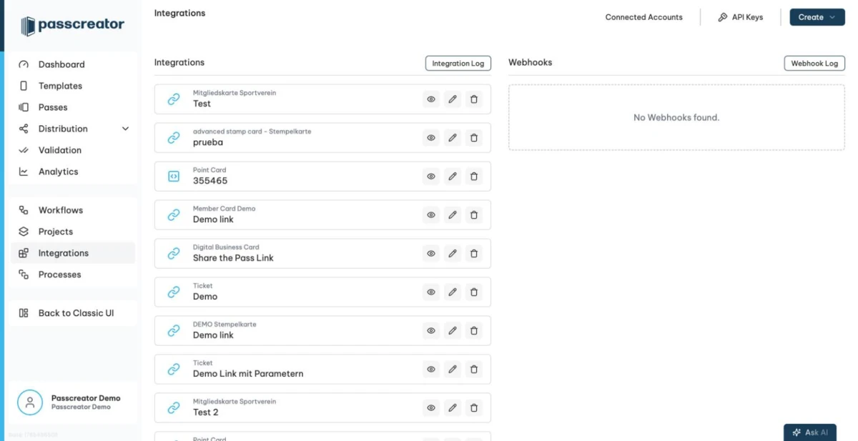Click the 'Digital Business Card' label
This screenshot has width=858, height=441.
point(226,247)
